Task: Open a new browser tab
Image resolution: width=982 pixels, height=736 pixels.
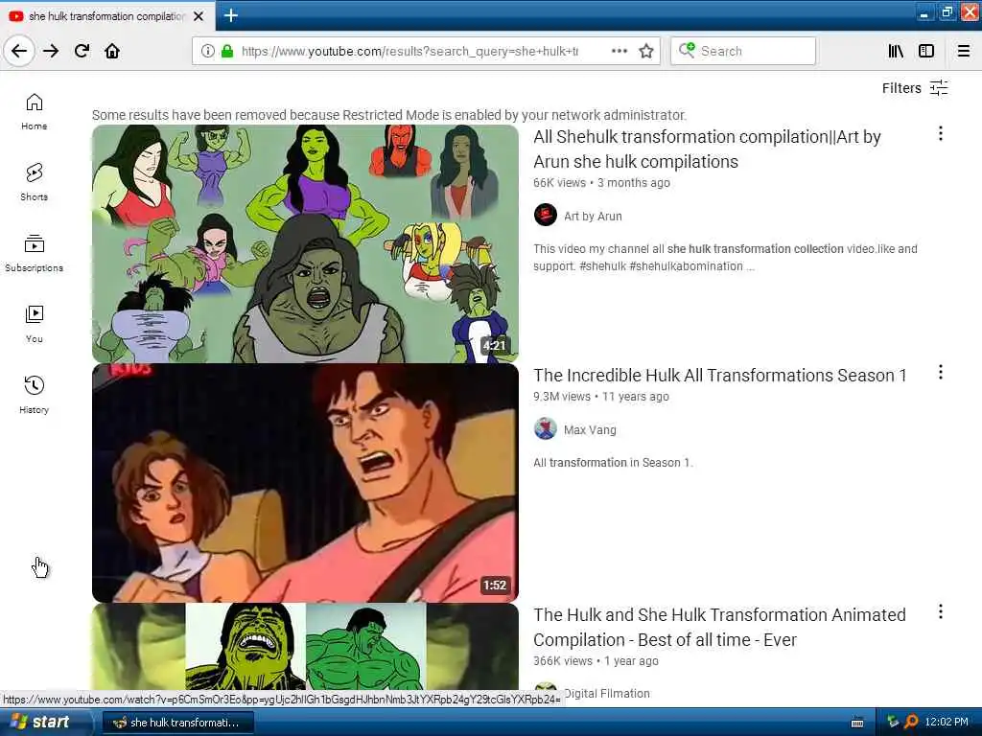Action: click(231, 15)
